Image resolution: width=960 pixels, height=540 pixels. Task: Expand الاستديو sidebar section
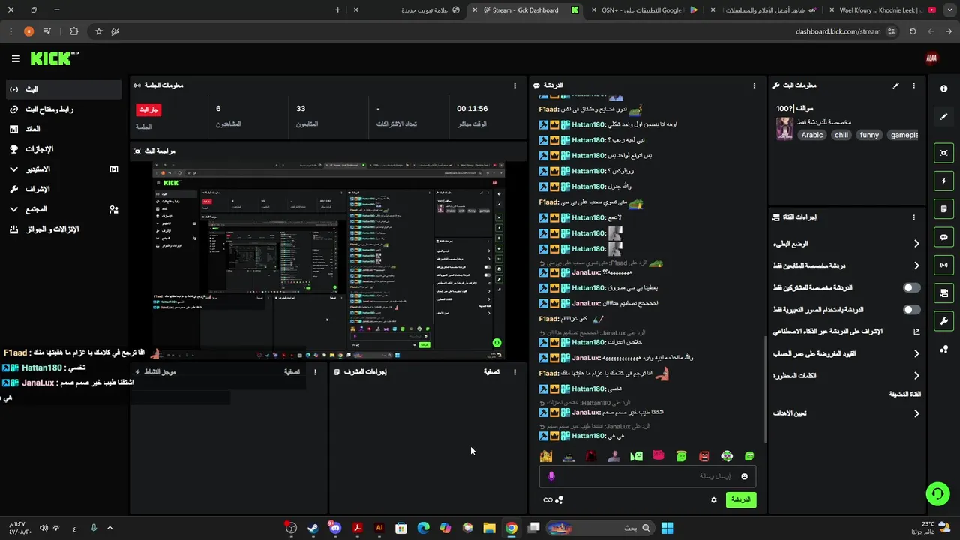click(x=64, y=169)
